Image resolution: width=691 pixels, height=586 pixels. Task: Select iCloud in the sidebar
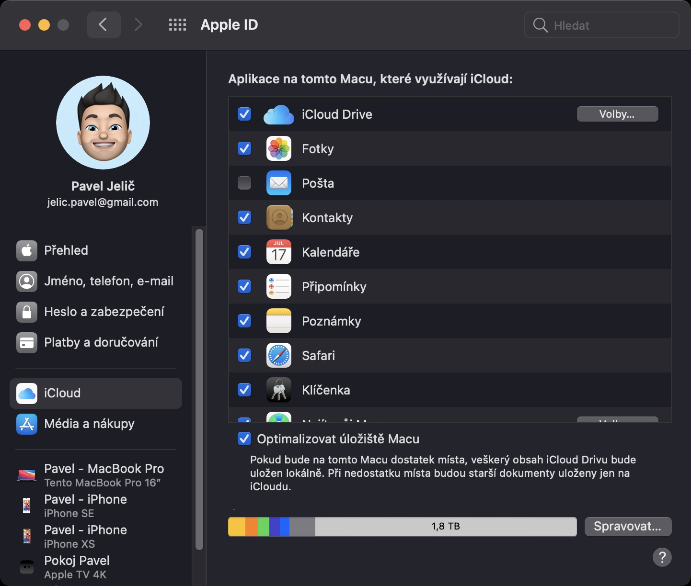[96, 394]
